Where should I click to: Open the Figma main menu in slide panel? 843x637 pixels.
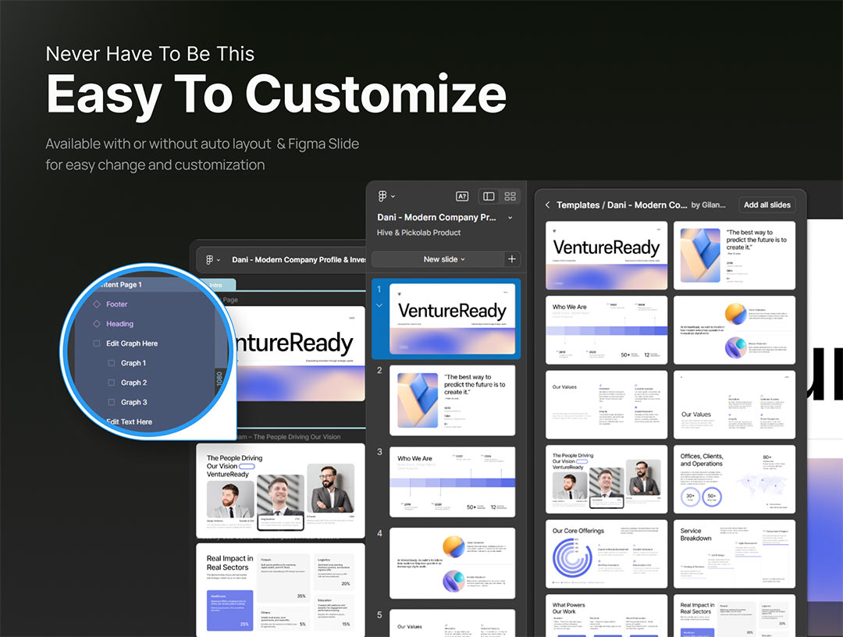coord(386,197)
